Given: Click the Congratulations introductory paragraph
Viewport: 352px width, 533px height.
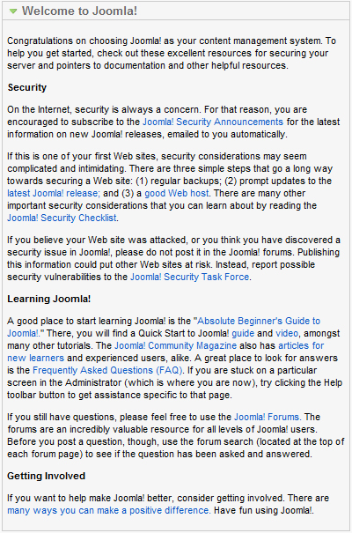Looking at the screenshot, I should click(172, 53).
